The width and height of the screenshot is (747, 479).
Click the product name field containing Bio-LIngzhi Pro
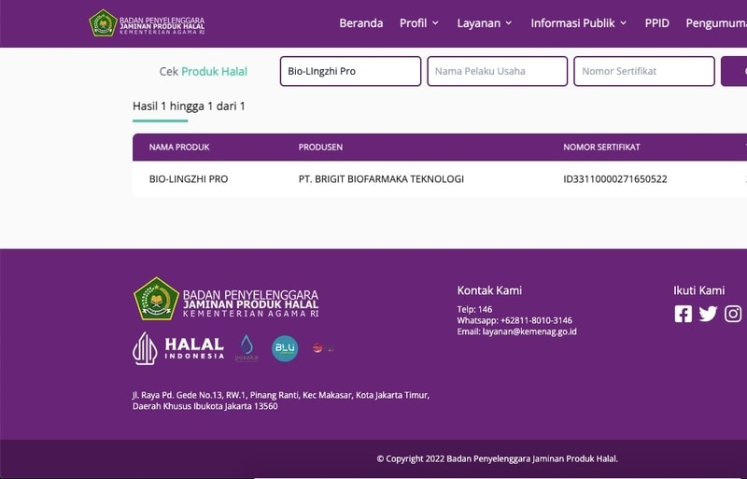point(350,71)
